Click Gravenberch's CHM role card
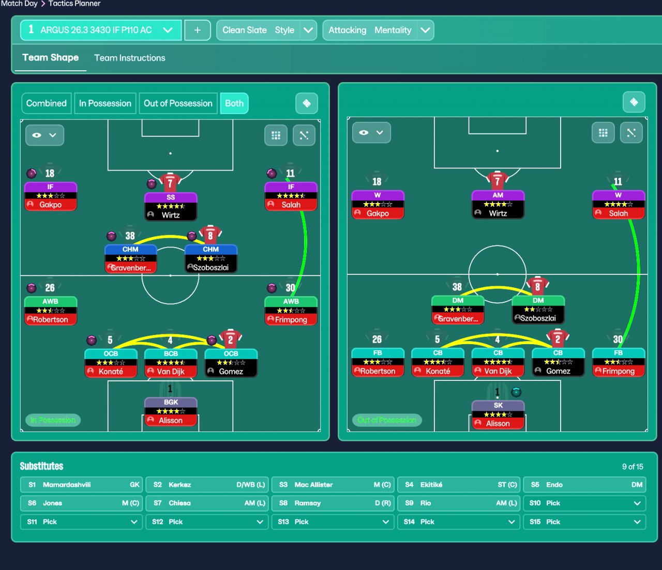The image size is (662, 570). pos(130,258)
